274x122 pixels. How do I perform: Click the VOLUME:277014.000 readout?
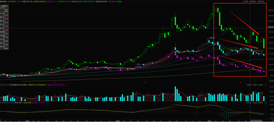[x=19, y=85]
